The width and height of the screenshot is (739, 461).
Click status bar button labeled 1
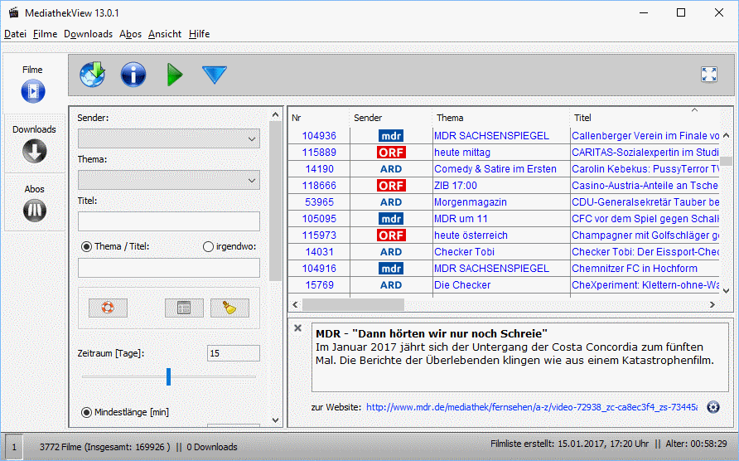[14, 446]
